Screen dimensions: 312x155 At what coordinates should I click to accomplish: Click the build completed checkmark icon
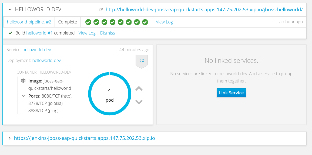click(x=11, y=33)
